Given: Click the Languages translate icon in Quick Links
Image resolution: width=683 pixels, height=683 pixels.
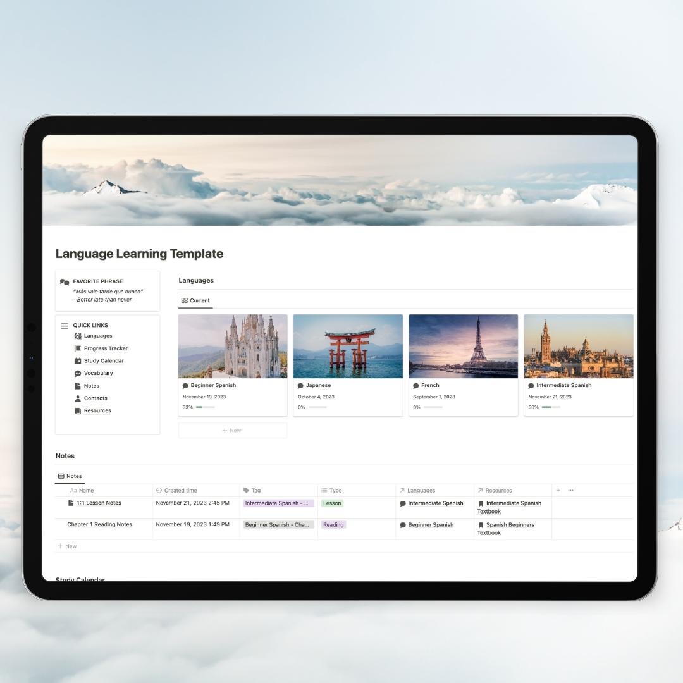Looking at the screenshot, I should pos(78,336).
